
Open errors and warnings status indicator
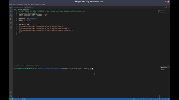[x=24, y=99]
